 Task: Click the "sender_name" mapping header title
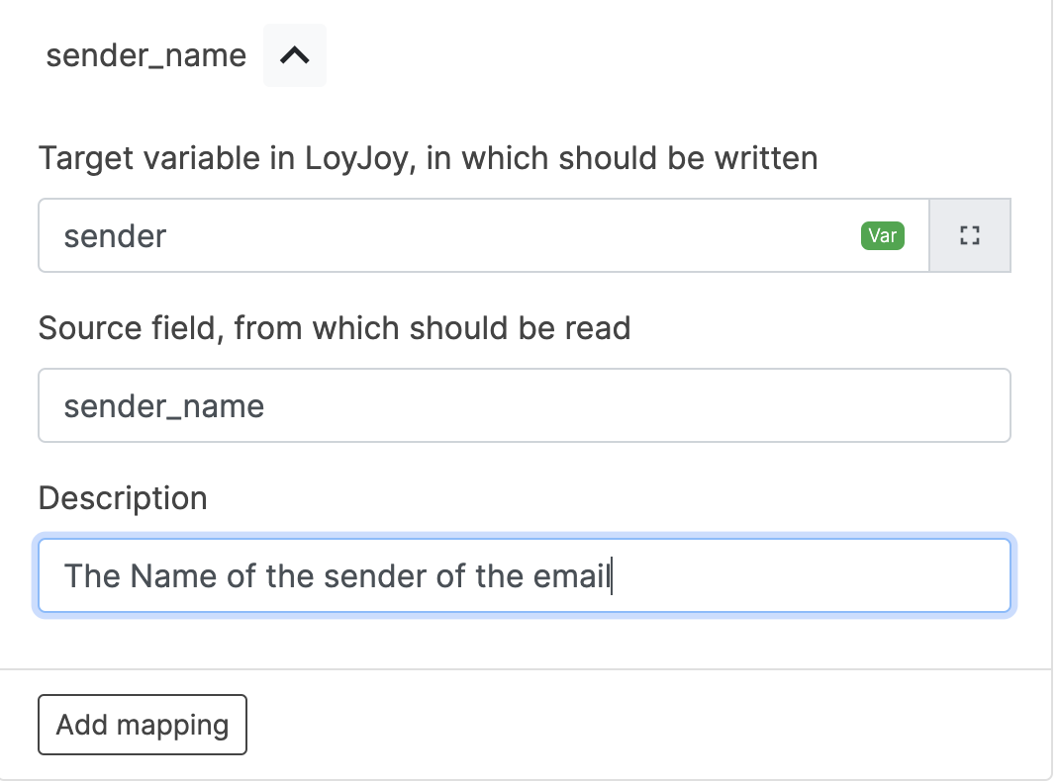coord(146,55)
